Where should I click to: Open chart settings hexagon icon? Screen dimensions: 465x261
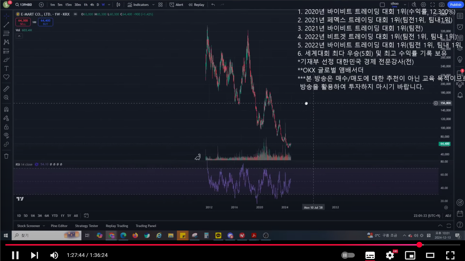(423, 5)
